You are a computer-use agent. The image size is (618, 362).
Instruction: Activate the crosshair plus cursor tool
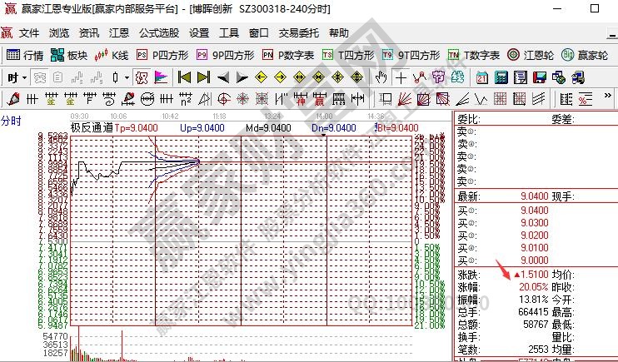pyautogui.click(x=401, y=77)
